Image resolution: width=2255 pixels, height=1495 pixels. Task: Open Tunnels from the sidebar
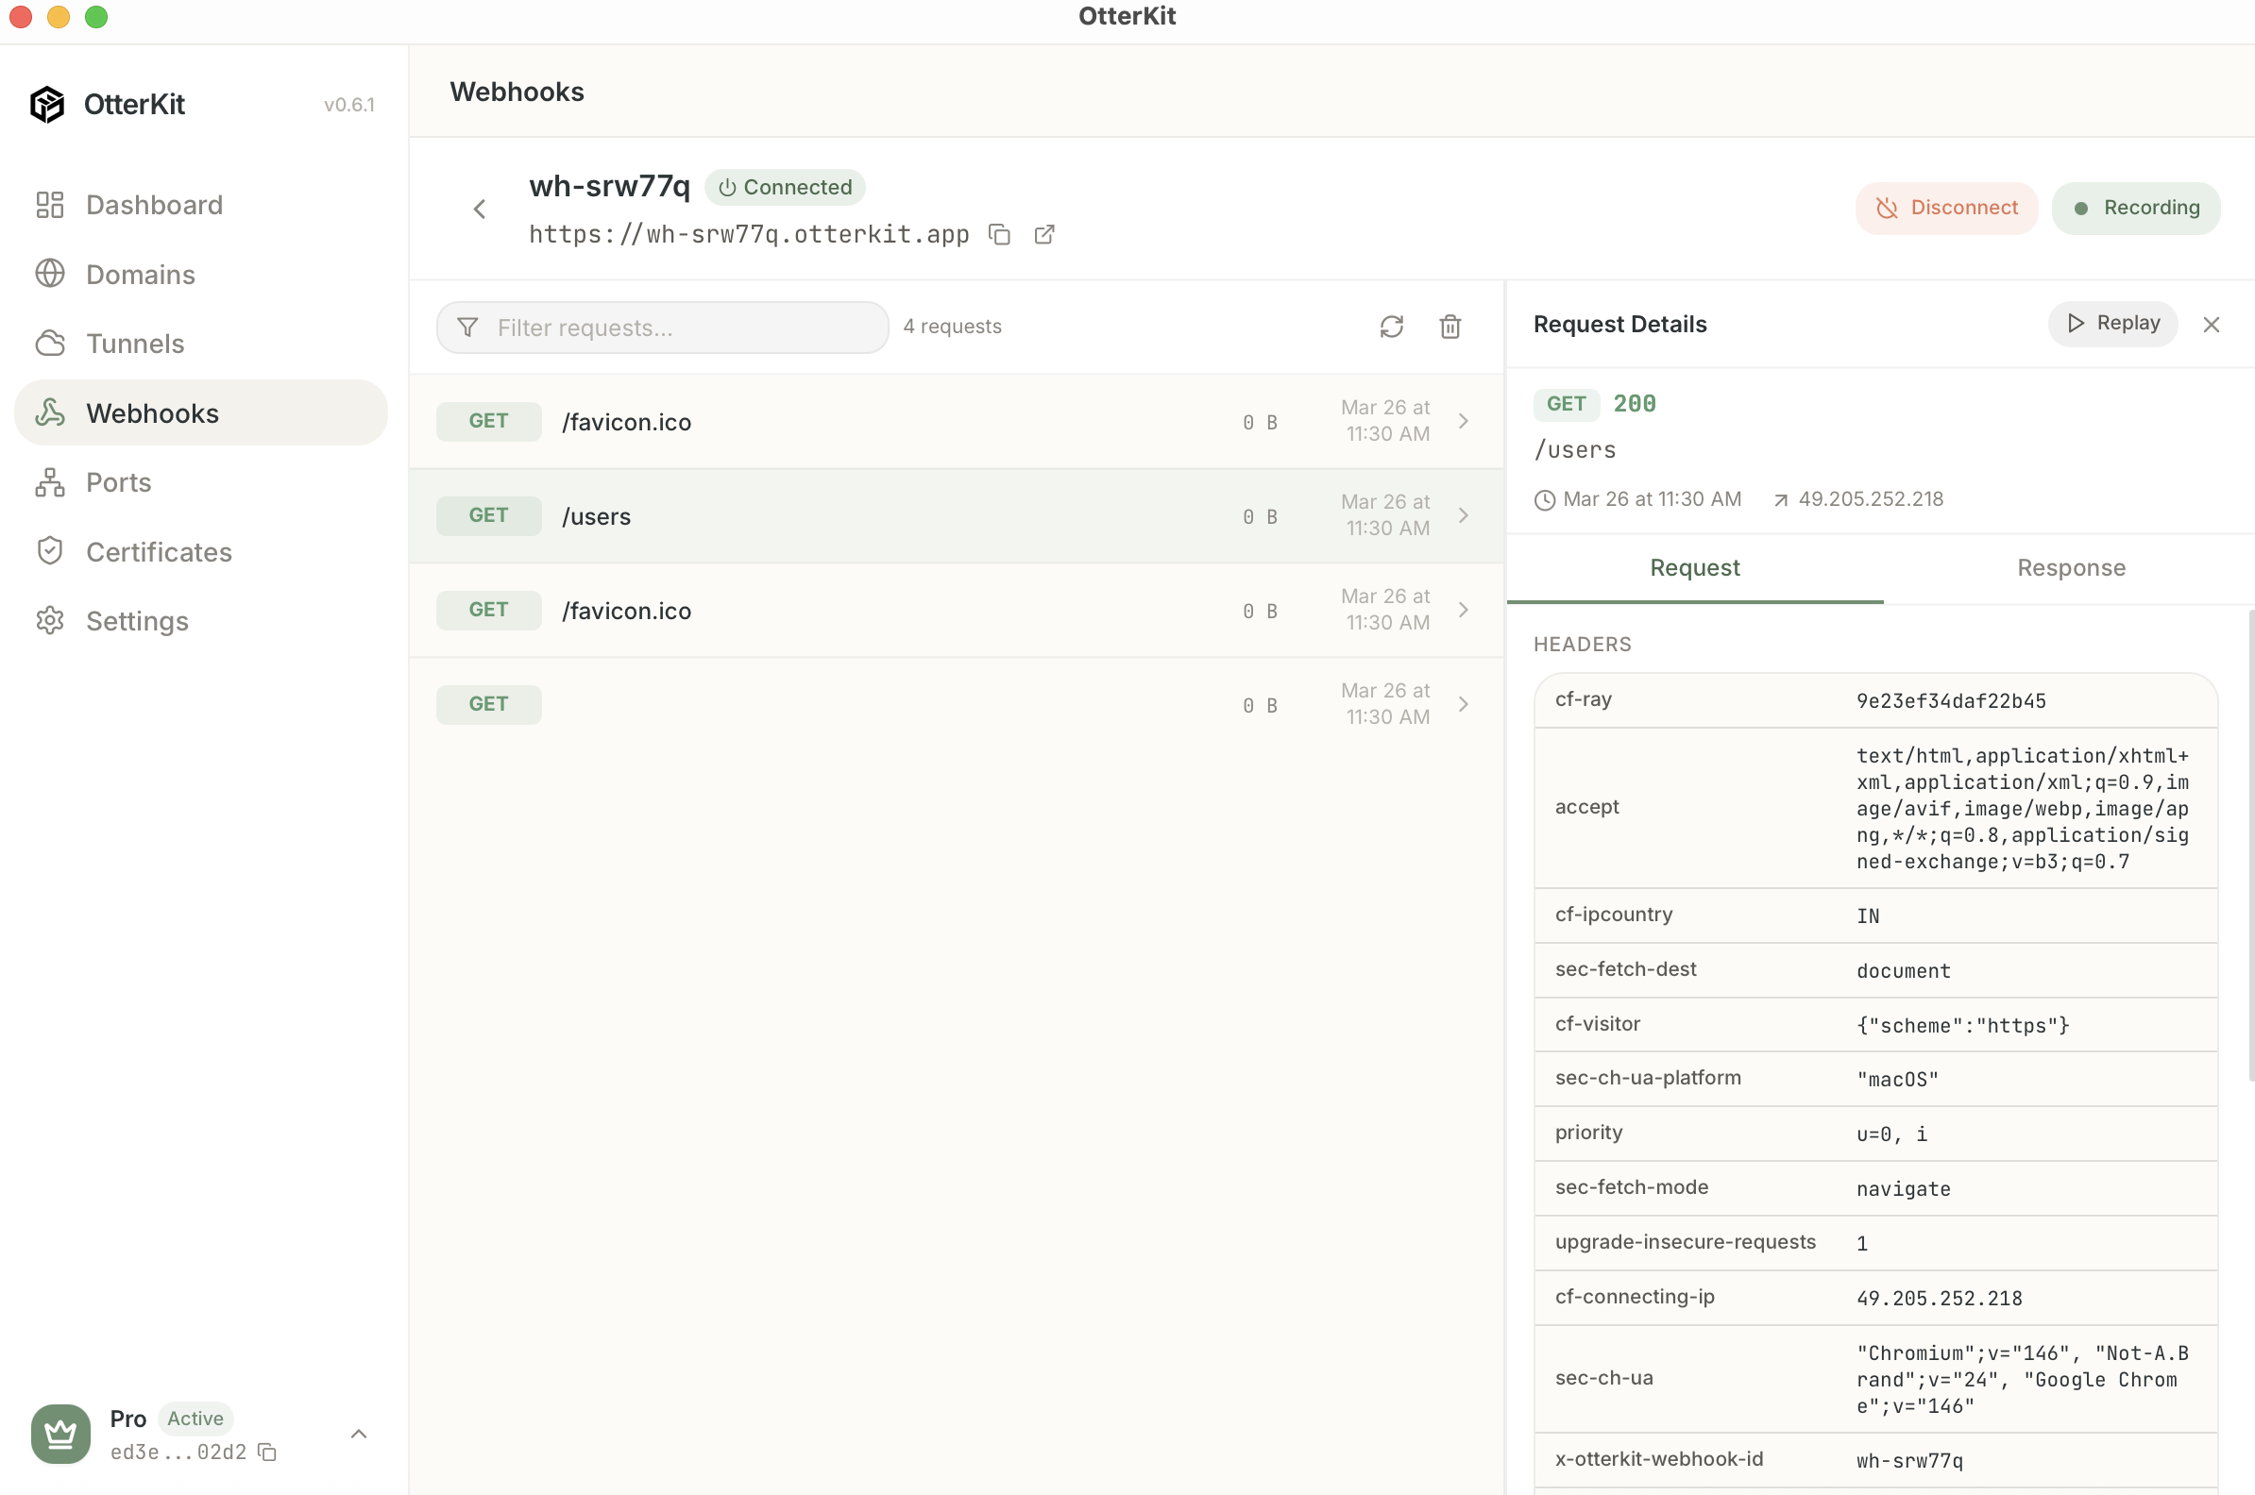pos(134,344)
